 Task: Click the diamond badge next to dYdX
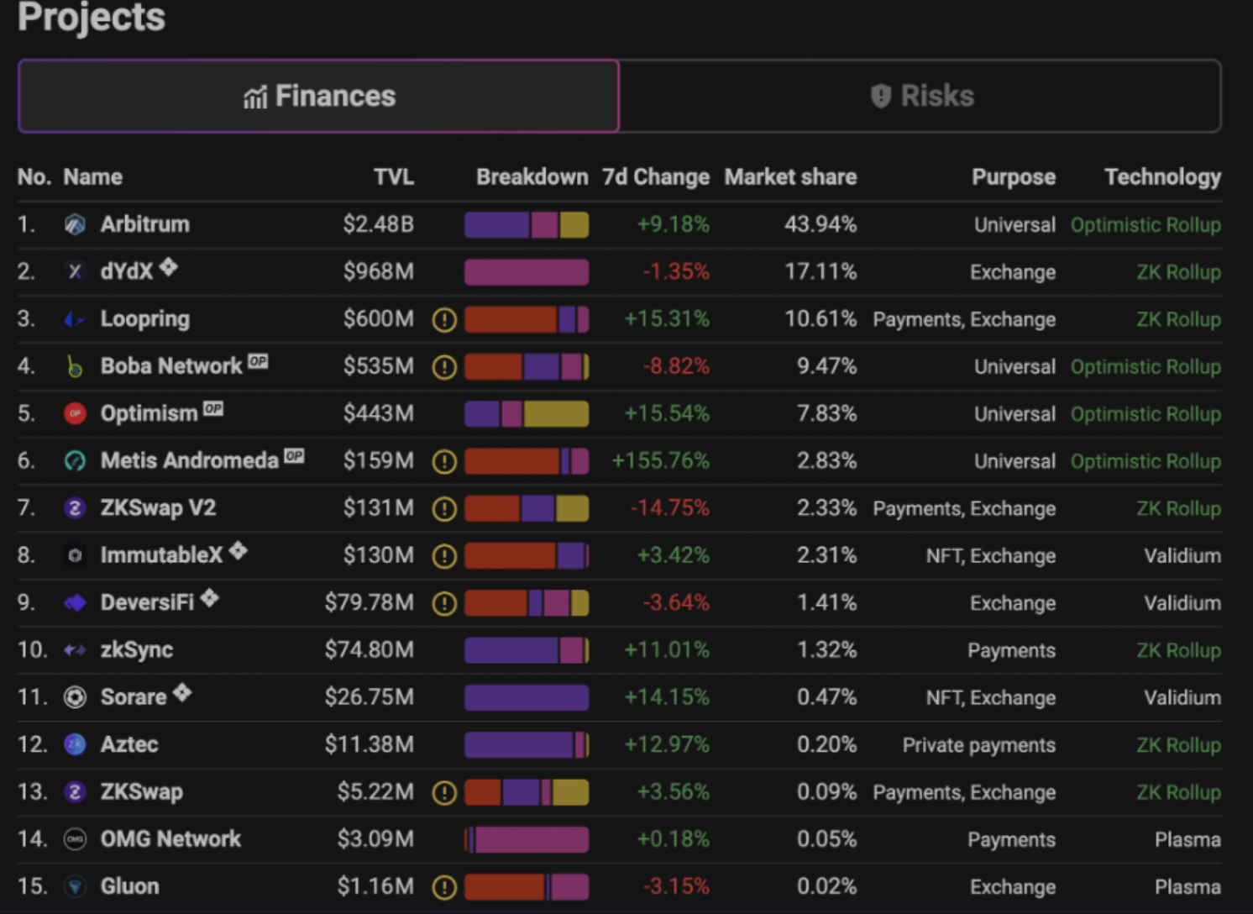pos(169,267)
